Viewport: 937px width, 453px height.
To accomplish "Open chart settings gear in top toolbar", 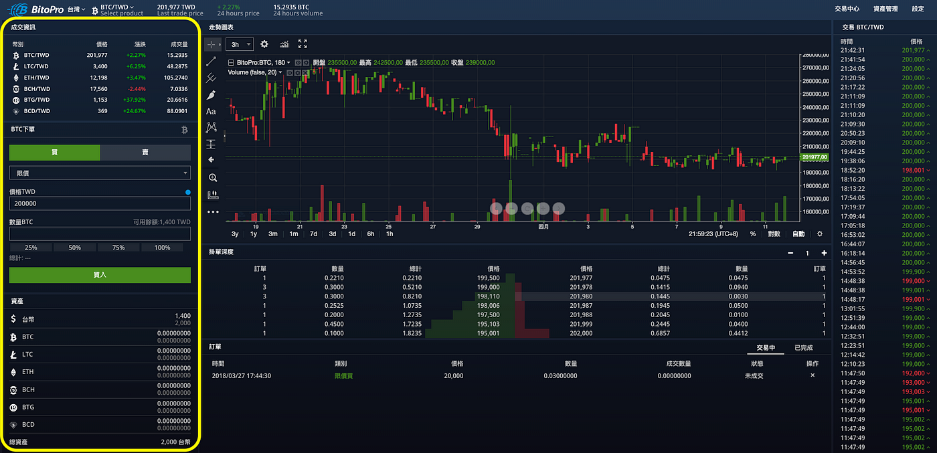I will tap(264, 44).
